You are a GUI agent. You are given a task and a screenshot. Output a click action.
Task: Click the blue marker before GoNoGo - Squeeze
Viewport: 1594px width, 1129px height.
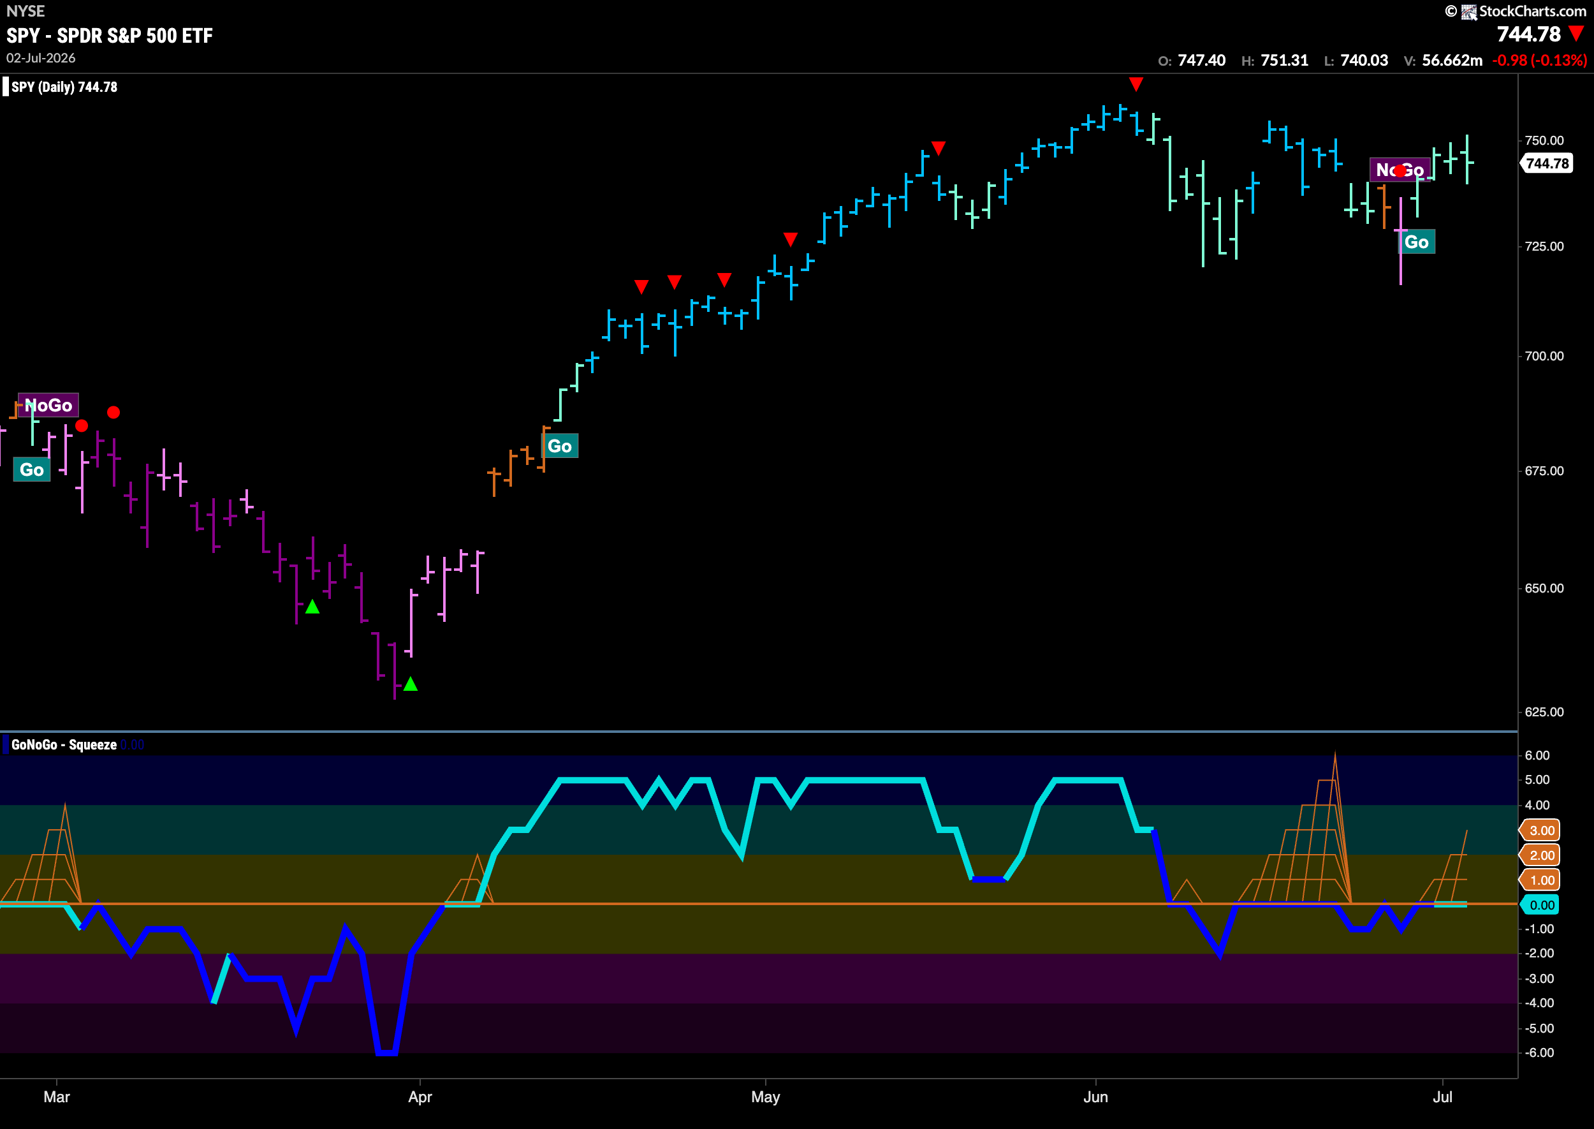coord(6,744)
